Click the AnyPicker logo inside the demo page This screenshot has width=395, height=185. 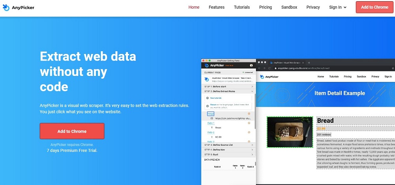click(269, 77)
